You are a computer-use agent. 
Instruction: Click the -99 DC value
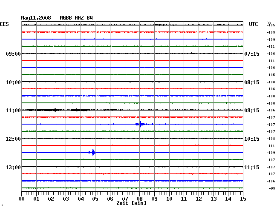coord(272,188)
